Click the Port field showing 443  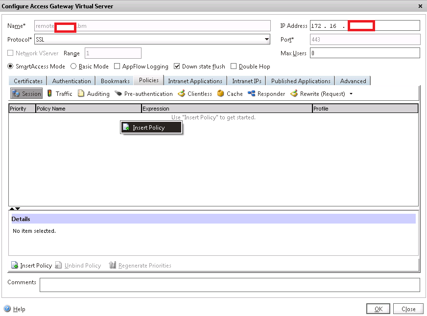point(365,40)
